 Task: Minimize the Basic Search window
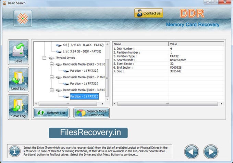pos(208,2)
